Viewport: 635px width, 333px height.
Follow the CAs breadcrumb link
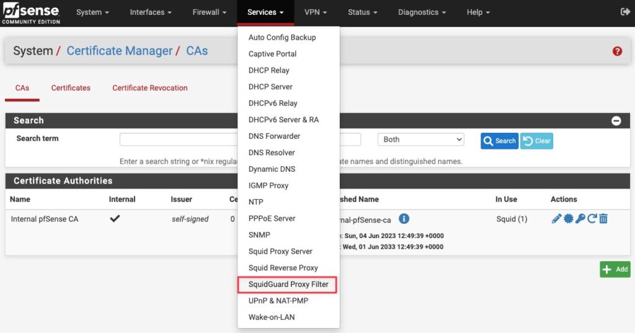click(x=197, y=51)
